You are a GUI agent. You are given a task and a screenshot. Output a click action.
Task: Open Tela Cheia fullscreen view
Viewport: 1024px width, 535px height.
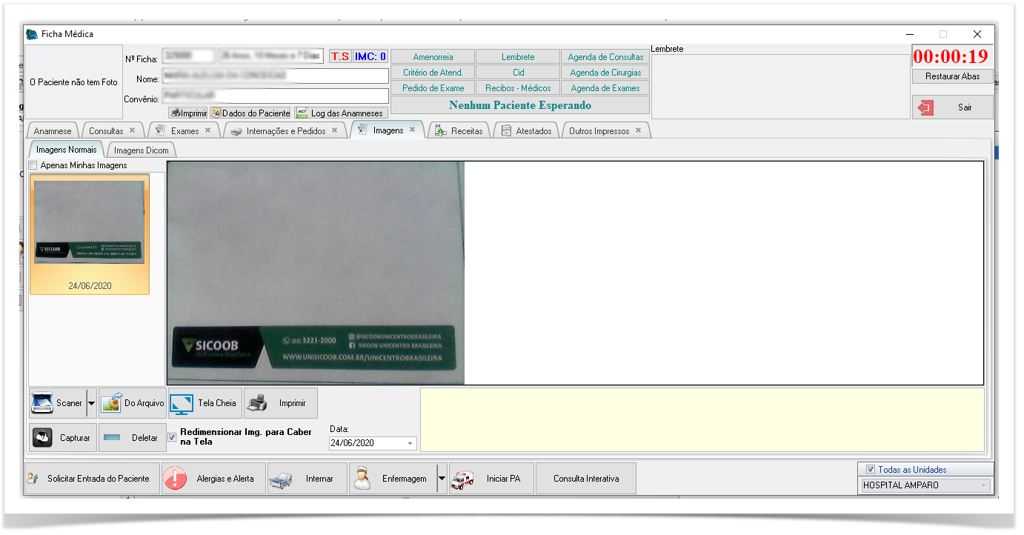(x=182, y=403)
